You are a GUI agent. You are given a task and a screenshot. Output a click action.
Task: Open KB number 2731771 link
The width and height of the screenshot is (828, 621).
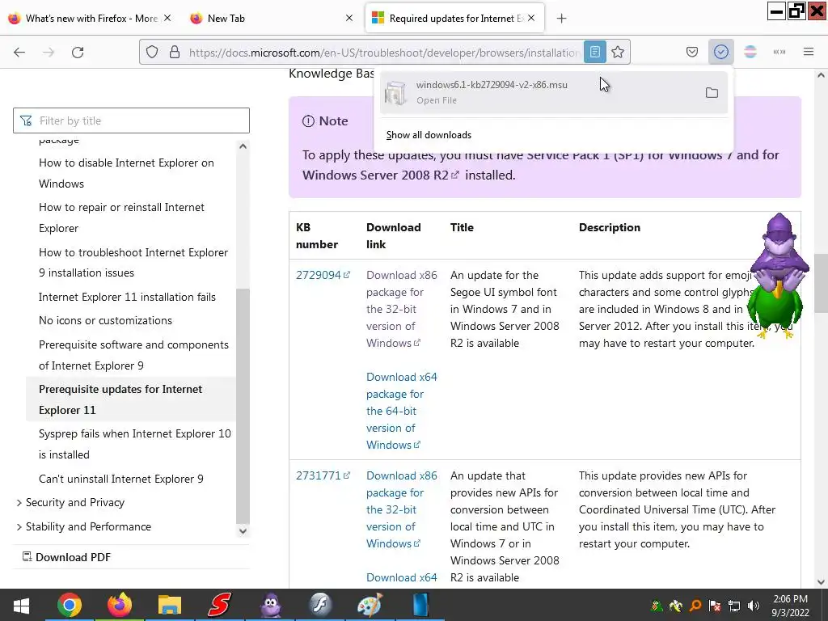[x=323, y=475]
